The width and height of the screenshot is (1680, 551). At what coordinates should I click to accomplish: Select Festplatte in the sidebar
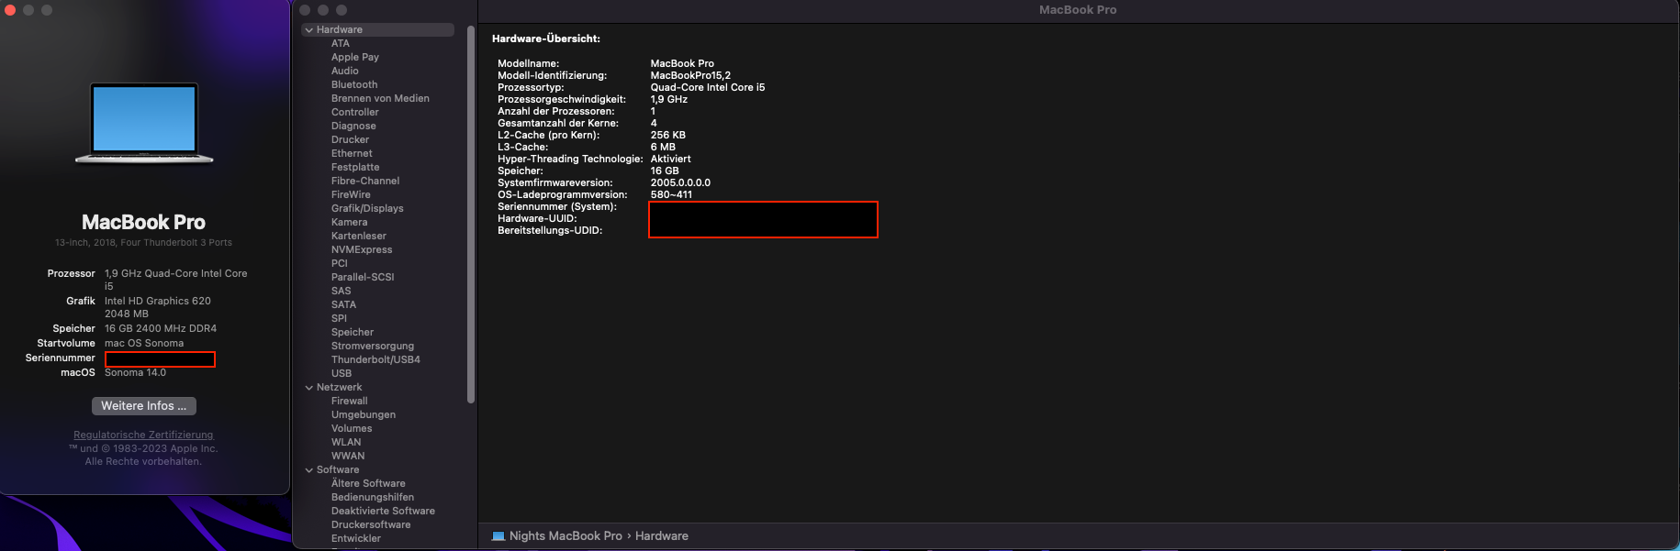point(355,167)
